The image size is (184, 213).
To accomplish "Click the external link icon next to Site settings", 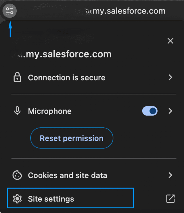I will click(x=170, y=199).
